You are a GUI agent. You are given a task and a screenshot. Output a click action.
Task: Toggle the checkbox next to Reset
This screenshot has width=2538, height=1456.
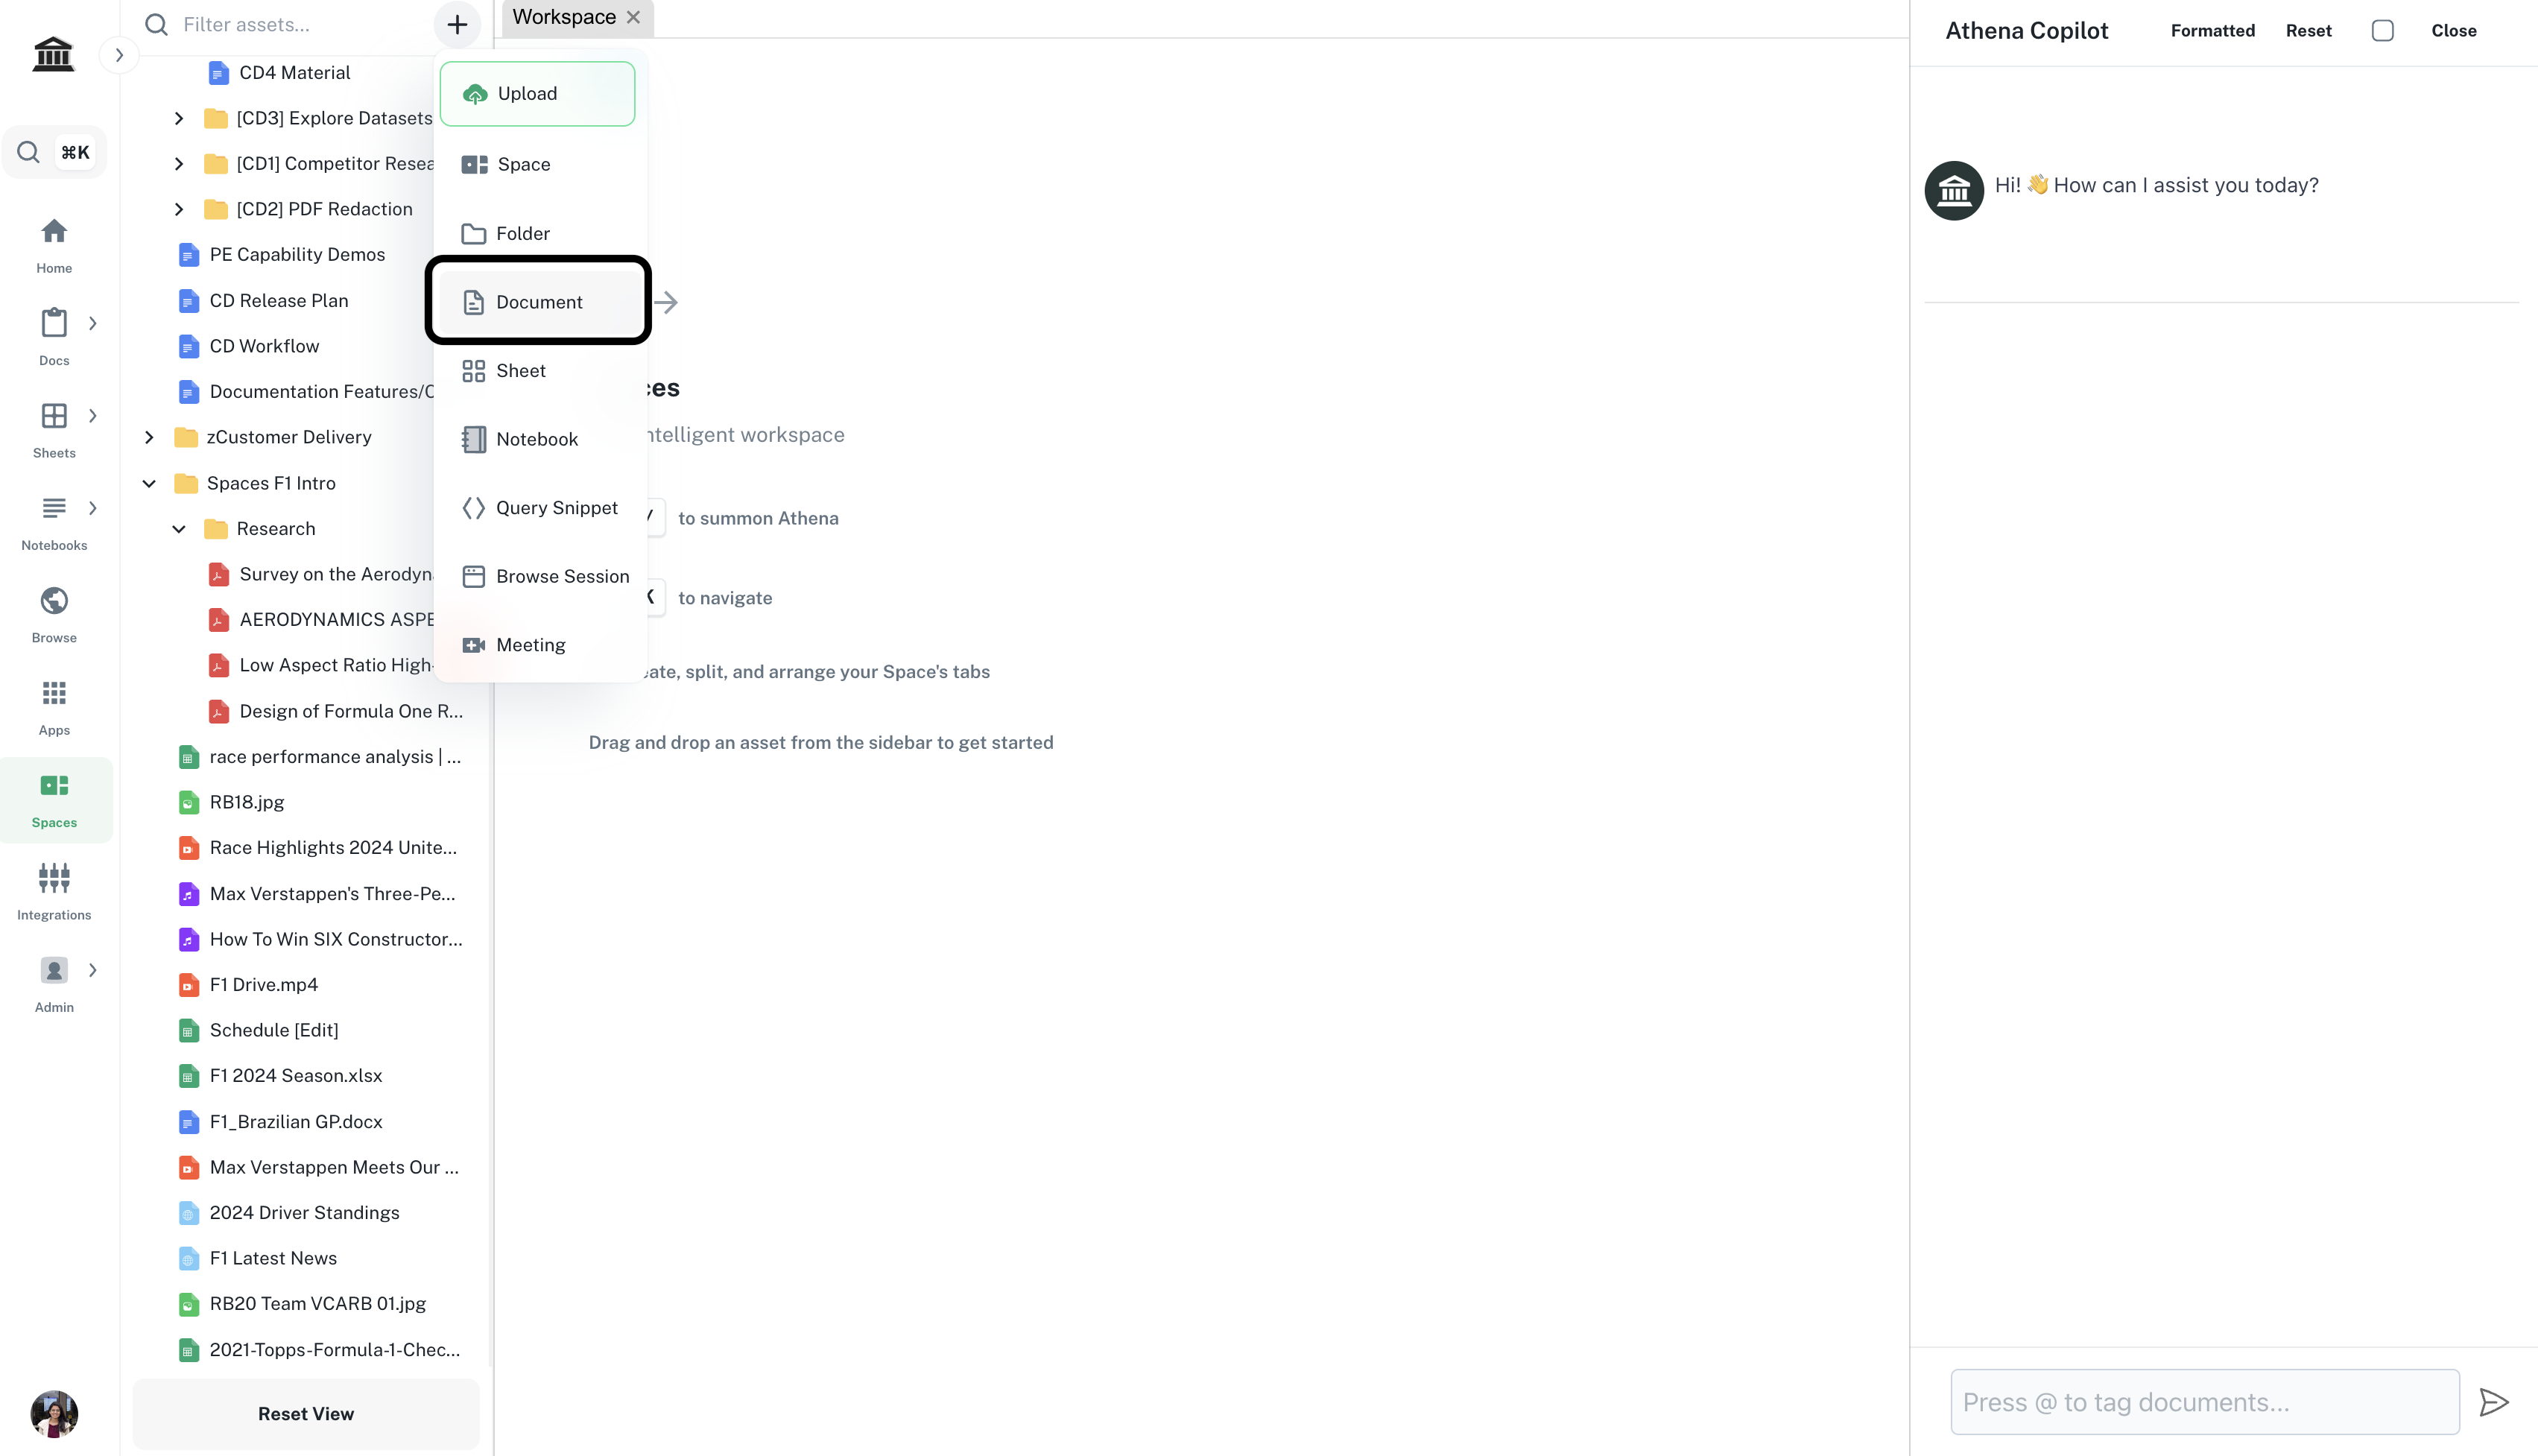(2382, 31)
